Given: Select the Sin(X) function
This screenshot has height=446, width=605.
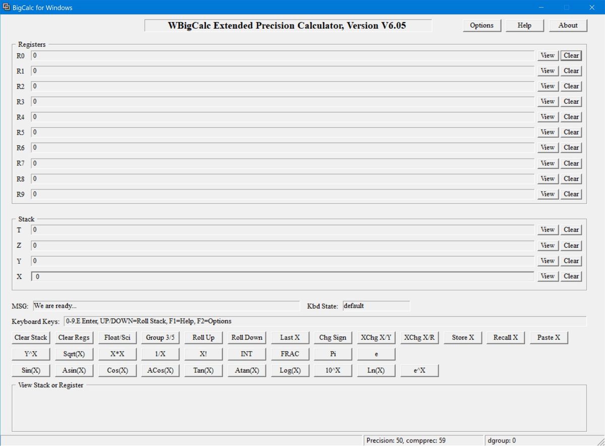Looking at the screenshot, I should 30,370.
